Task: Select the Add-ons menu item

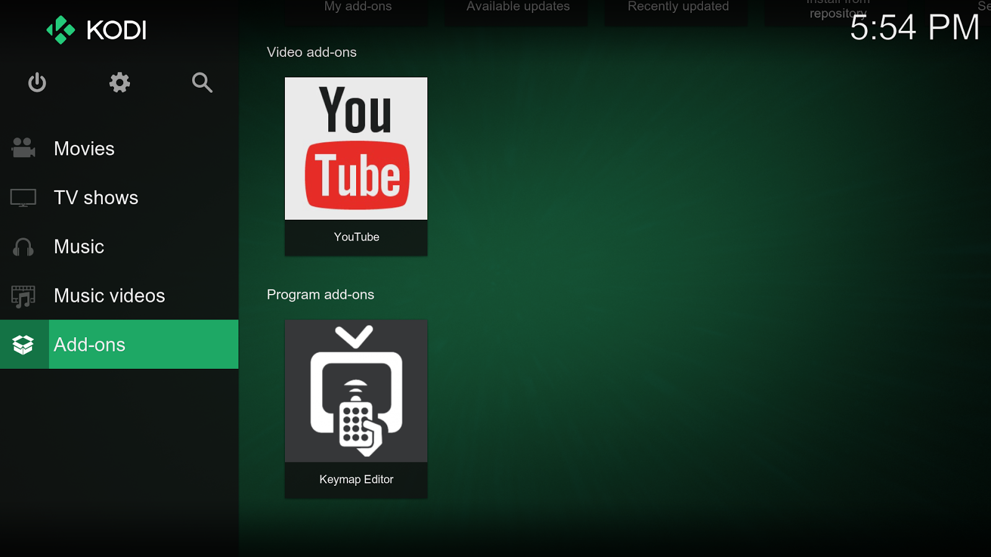Action: [119, 344]
